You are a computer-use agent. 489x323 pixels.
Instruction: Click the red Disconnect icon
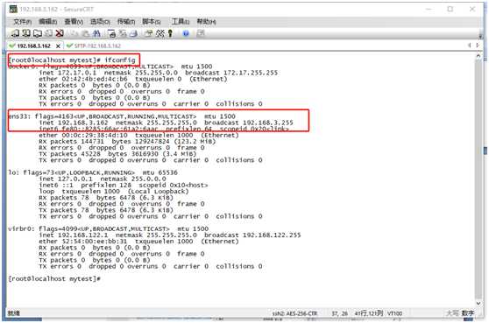[60, 33]
